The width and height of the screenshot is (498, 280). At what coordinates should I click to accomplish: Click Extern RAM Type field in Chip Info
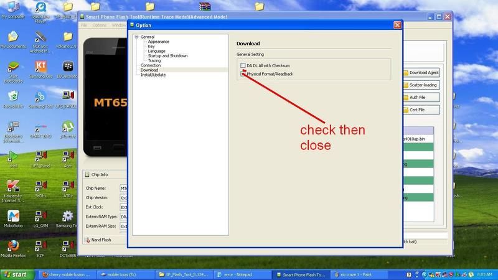123,217
